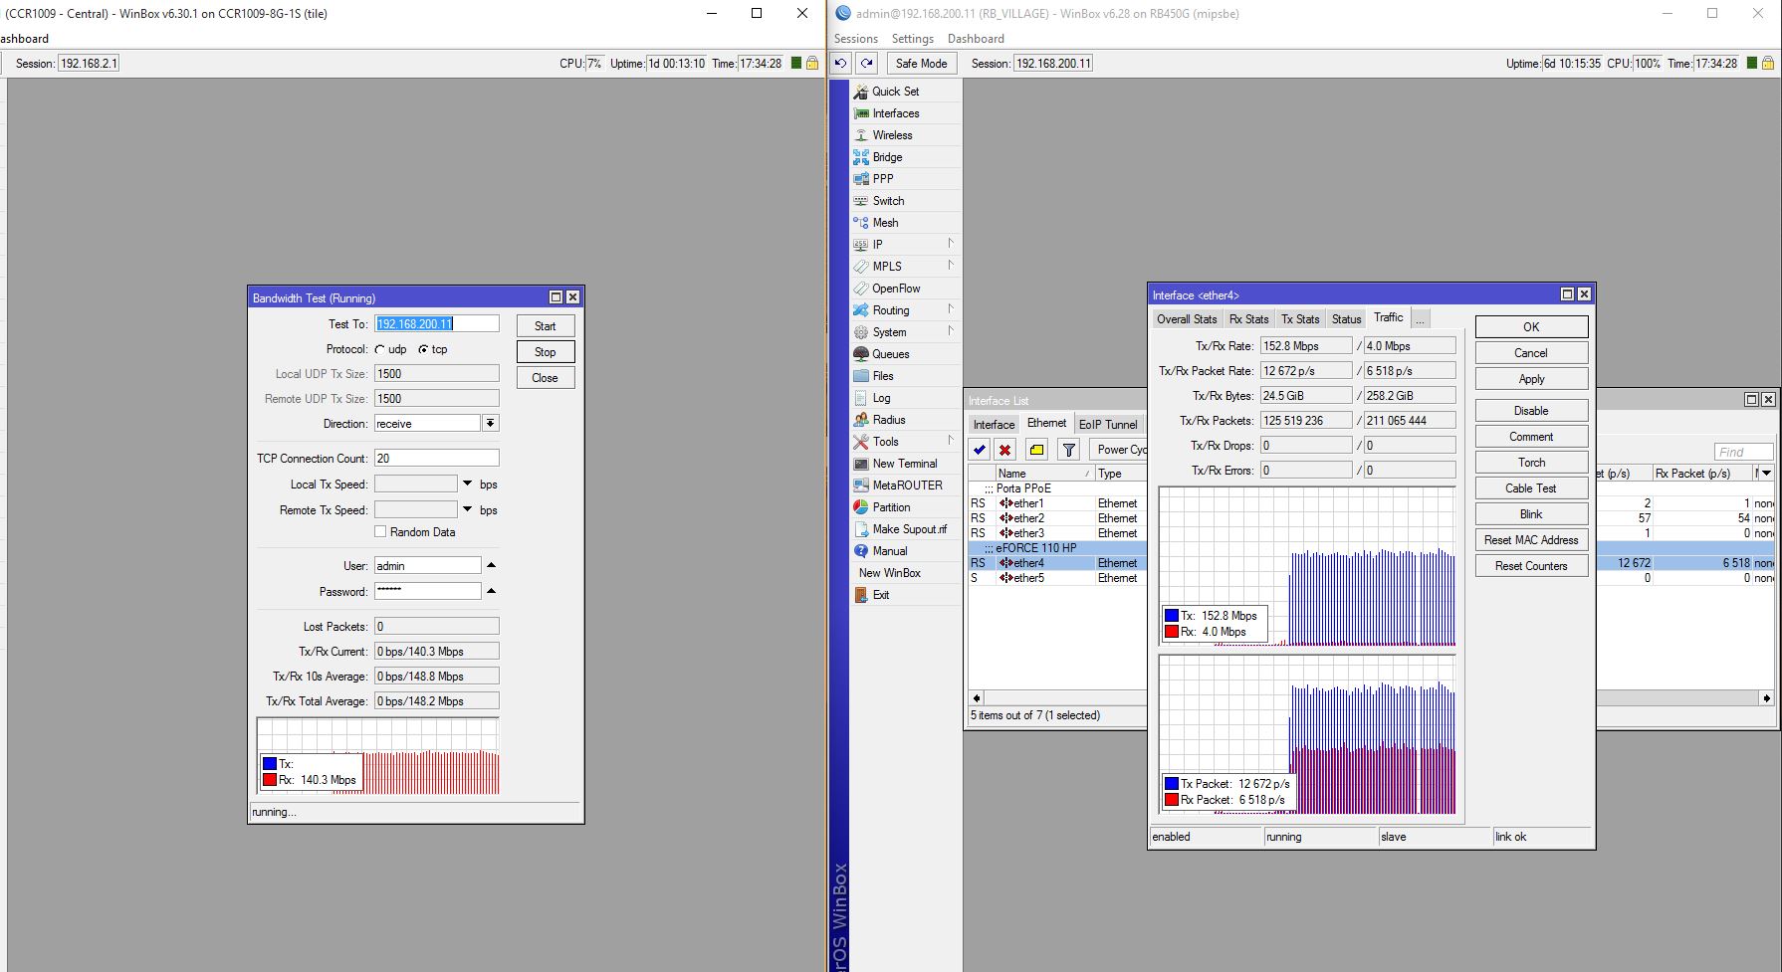Click the redo arrow icon in toolbar
Image resolution: width=1782 pixels, height=972 pixels.
tap(867, 63)
